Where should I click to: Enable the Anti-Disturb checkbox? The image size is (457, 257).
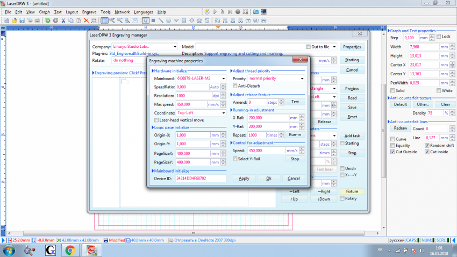pos(235,85)
